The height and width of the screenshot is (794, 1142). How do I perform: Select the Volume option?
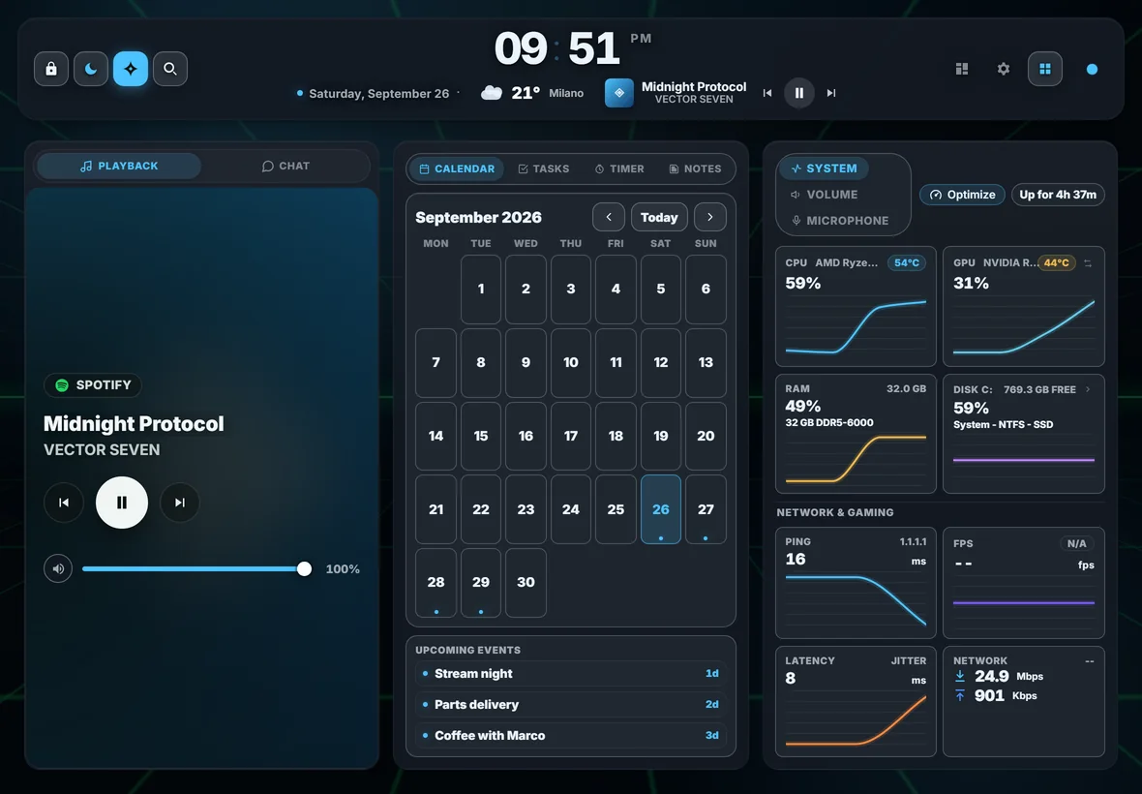(824, 195)
